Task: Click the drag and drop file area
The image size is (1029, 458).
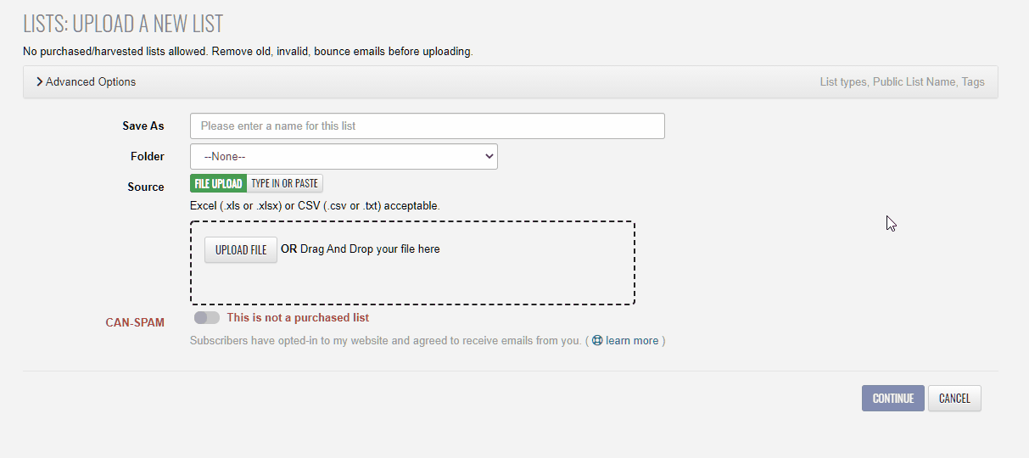Action: [x=412, y=263]
